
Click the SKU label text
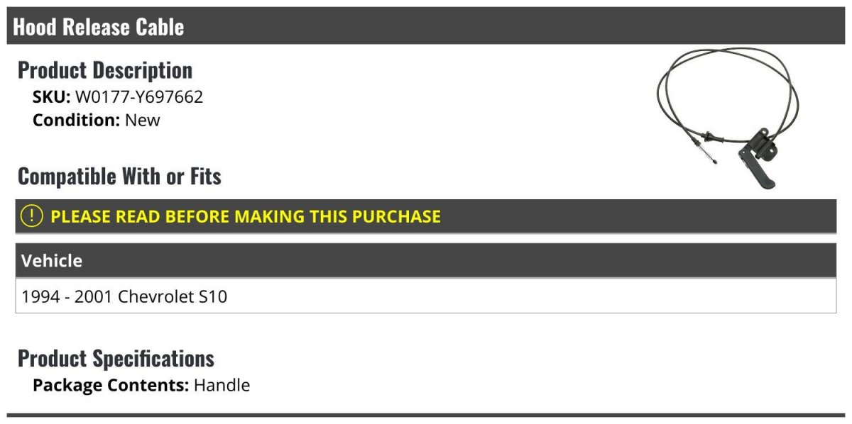pos(52,97)
